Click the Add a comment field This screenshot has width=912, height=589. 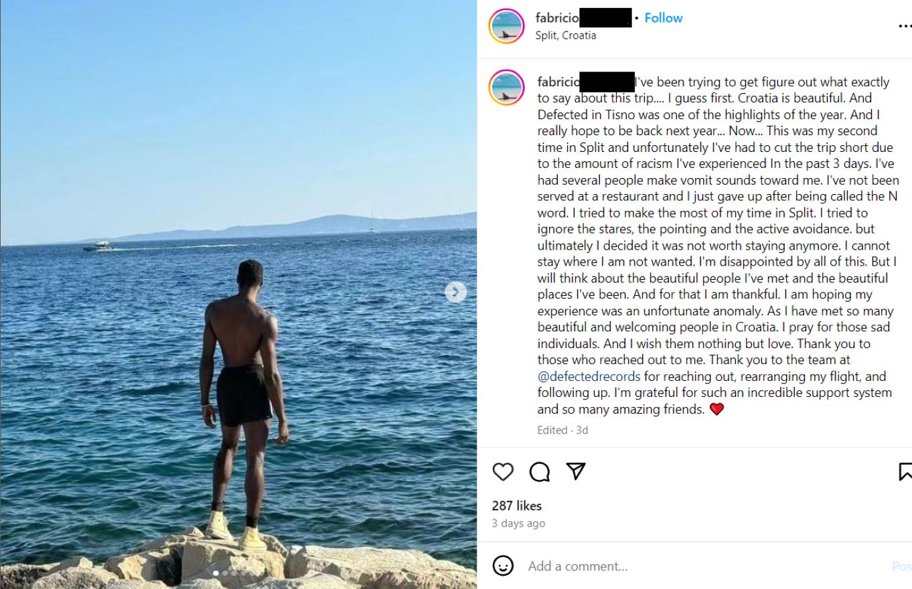point(703,566)
